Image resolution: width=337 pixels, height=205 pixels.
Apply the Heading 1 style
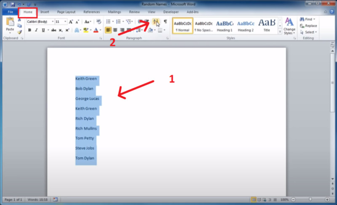click(225, 26)
